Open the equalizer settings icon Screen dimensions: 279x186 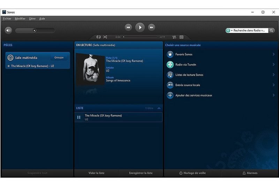pyautogui.click(x=181, y=37)
